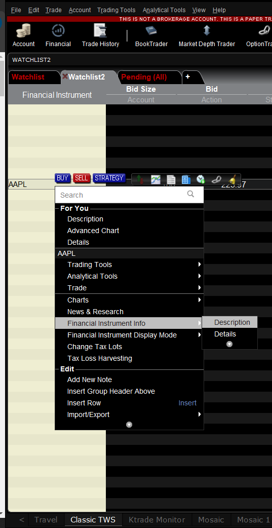The width and height of the screenshot is (272, 528).
Task: Open the Financial toolbar icon
Action: click(58, 35)
